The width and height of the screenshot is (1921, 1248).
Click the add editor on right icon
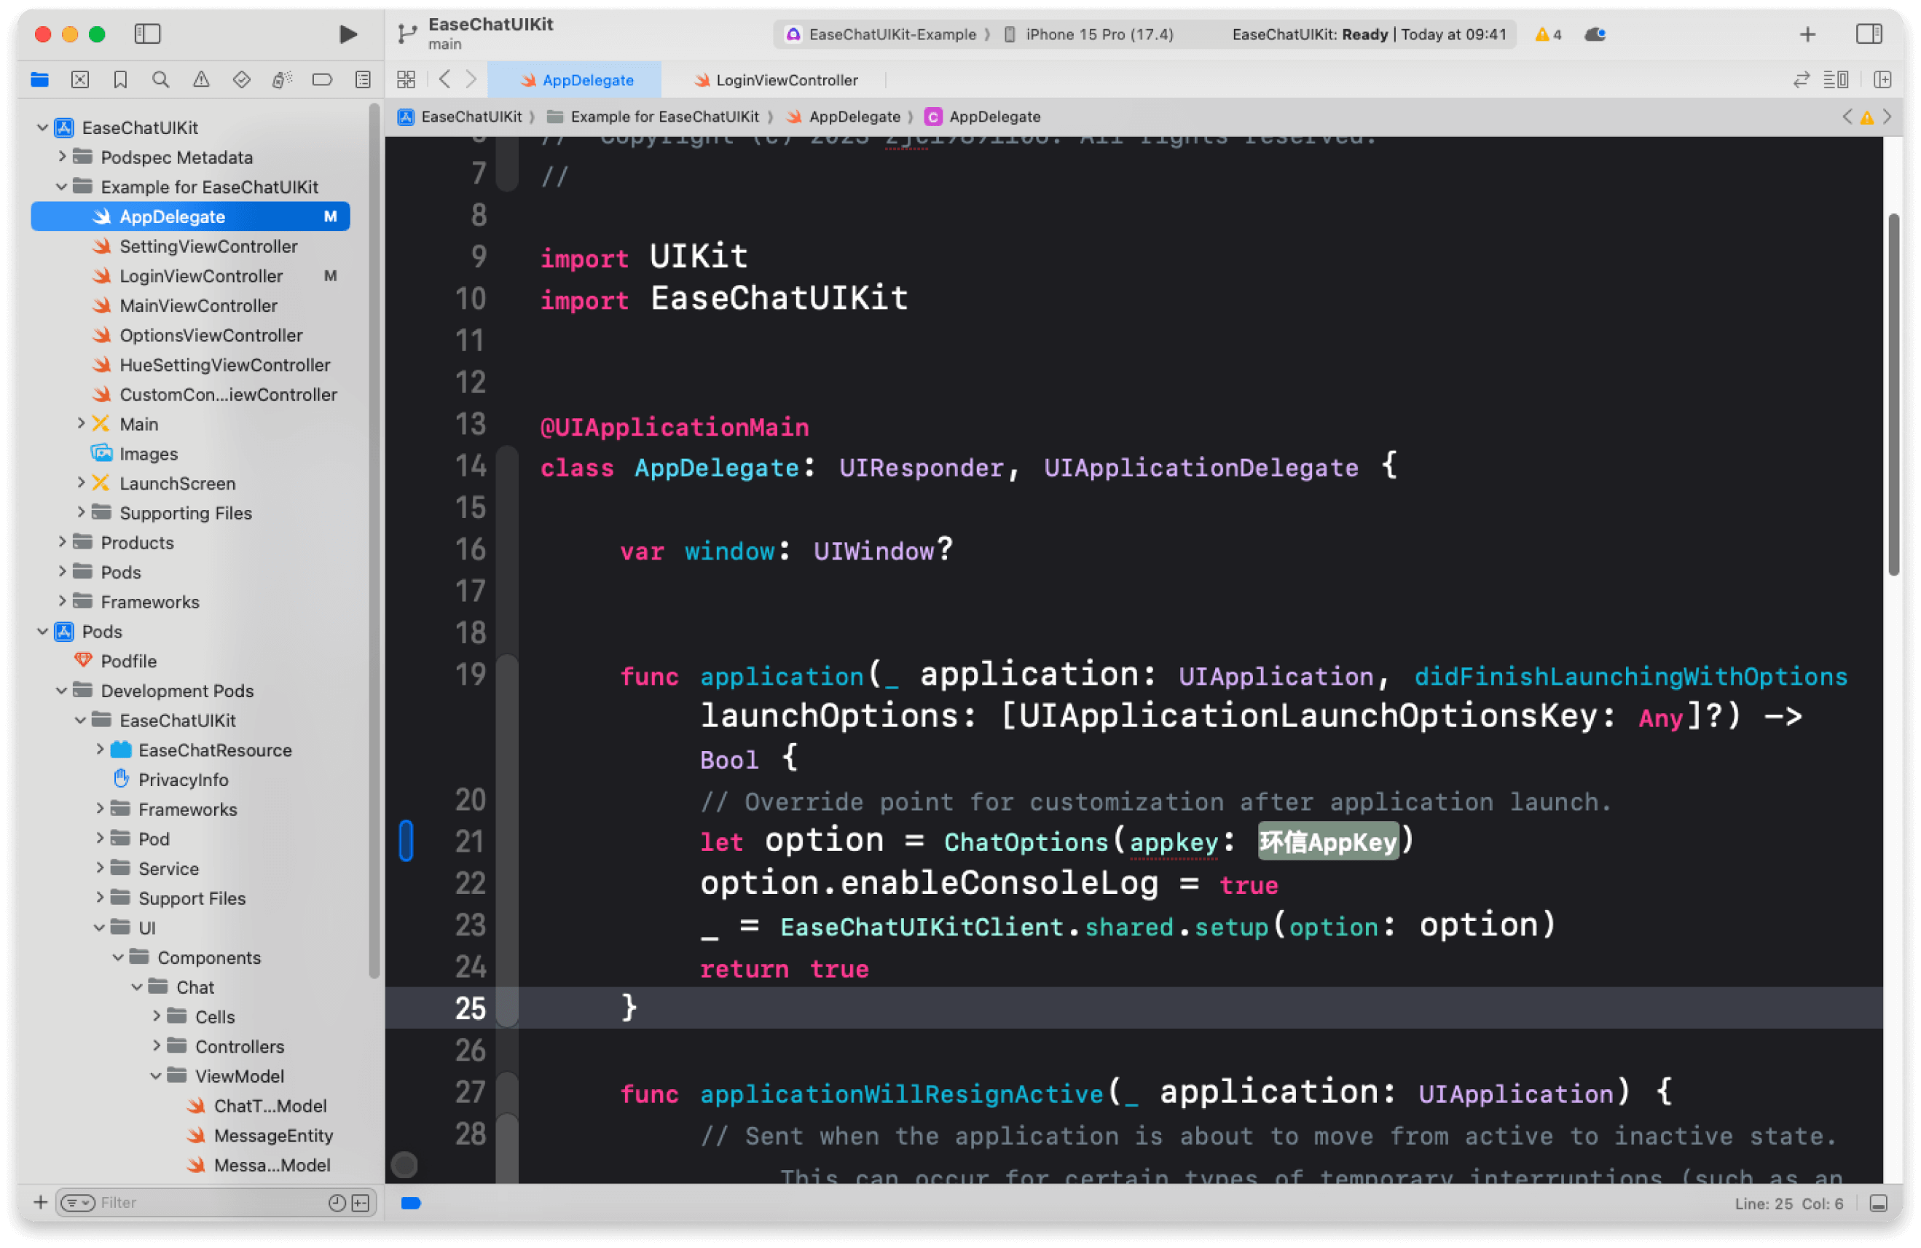pyautogui.click(x=1882, y=79)
